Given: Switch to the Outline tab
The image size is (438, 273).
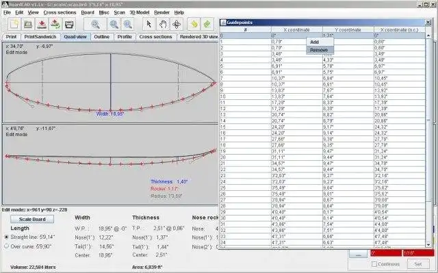Looking at the screenshot, I should pos(102,37).
